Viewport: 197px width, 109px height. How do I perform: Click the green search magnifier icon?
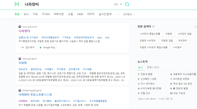127,4
